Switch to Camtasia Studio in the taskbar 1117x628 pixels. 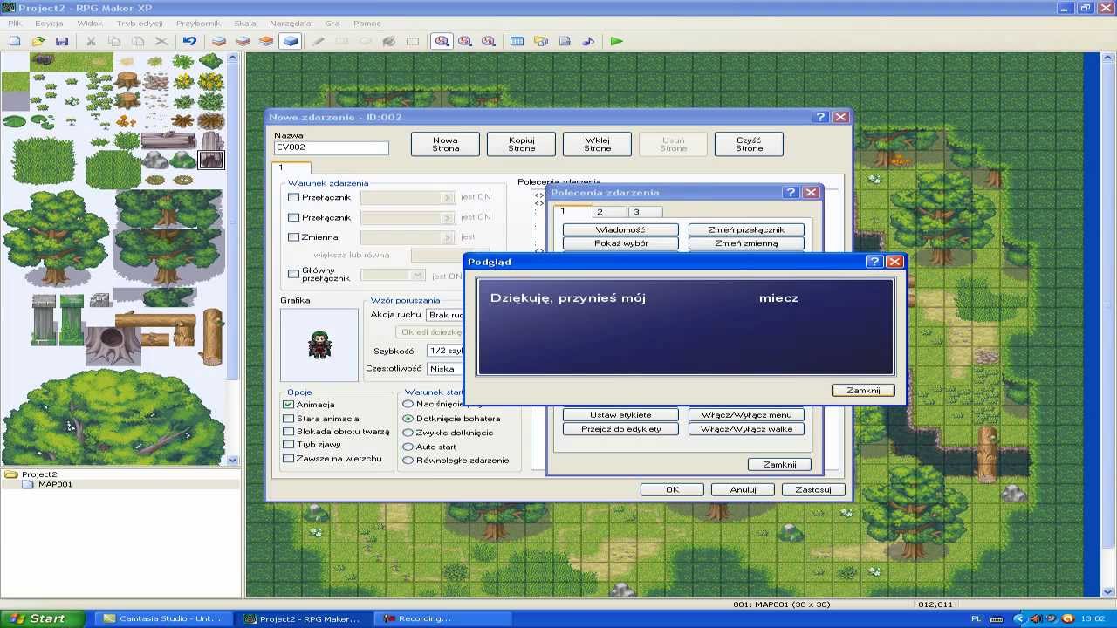(163, 618)
